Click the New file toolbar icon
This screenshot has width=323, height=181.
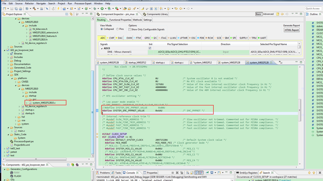[4, 8]
